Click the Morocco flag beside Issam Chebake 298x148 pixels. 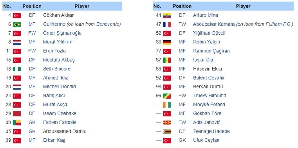coord(17,114)
